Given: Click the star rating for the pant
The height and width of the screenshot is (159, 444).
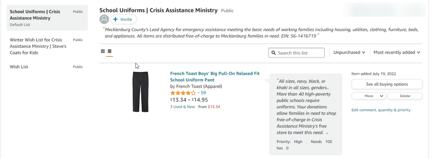Looking at the screenshot, I should [x=183, y=93].
